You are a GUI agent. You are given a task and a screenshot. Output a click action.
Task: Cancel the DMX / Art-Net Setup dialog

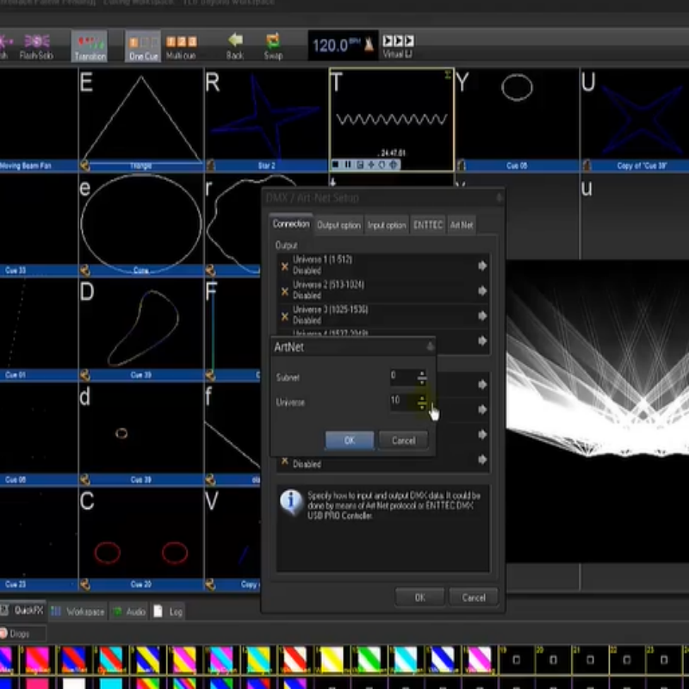point(473,597)
